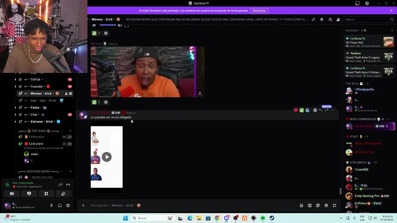Send a gift with the gift icon
The height and width of the screenshot is (223, 397).
[301, 205]
